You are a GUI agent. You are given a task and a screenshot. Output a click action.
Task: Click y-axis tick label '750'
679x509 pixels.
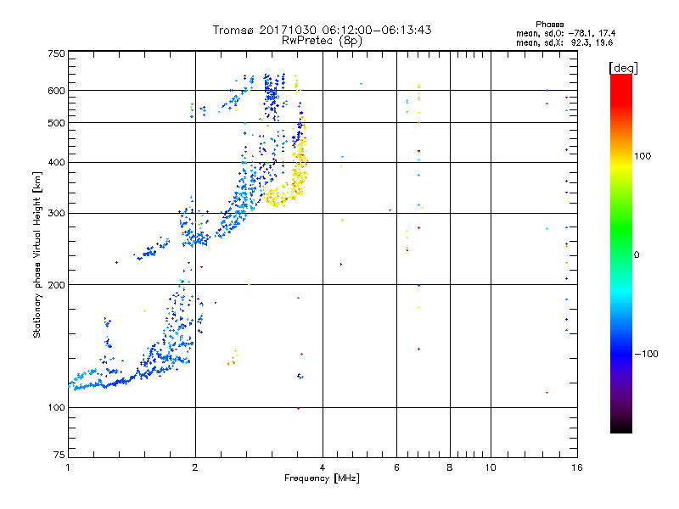pyautogui.click(x=56, y=53)
